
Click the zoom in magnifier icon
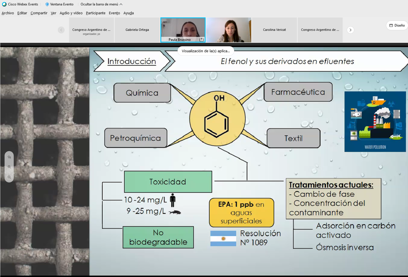[x=9, y=167]
